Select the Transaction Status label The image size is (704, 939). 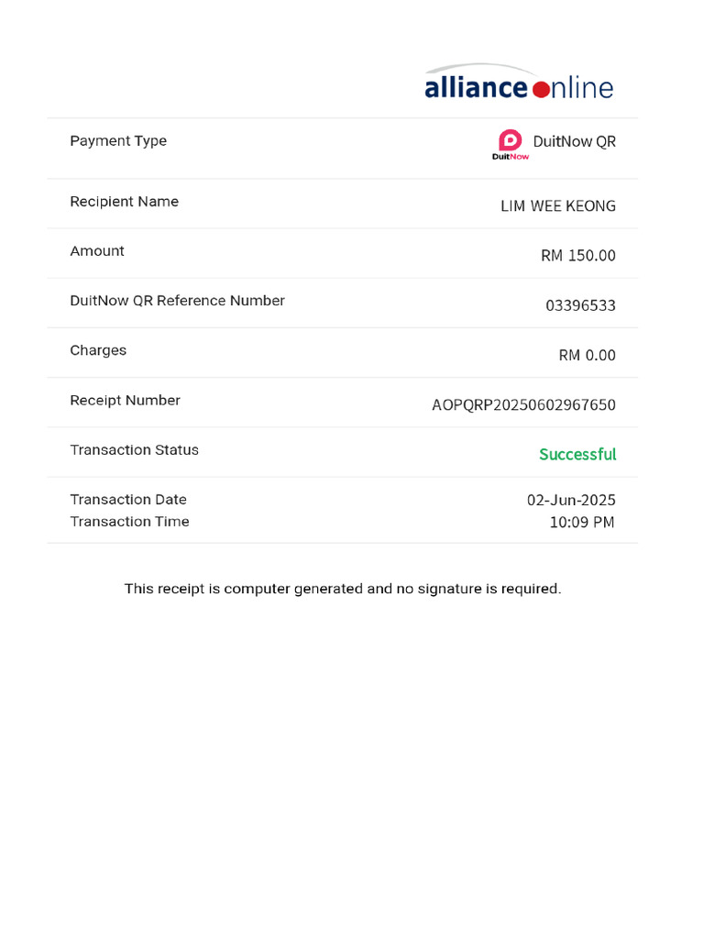(134, 450)
